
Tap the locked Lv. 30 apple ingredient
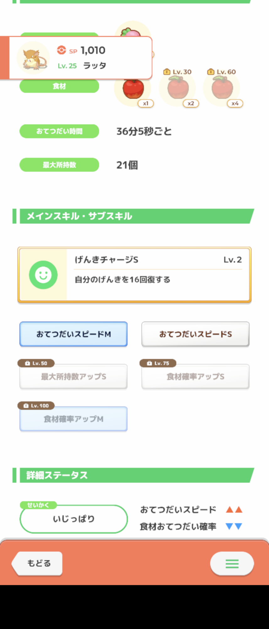coord(178,88)
